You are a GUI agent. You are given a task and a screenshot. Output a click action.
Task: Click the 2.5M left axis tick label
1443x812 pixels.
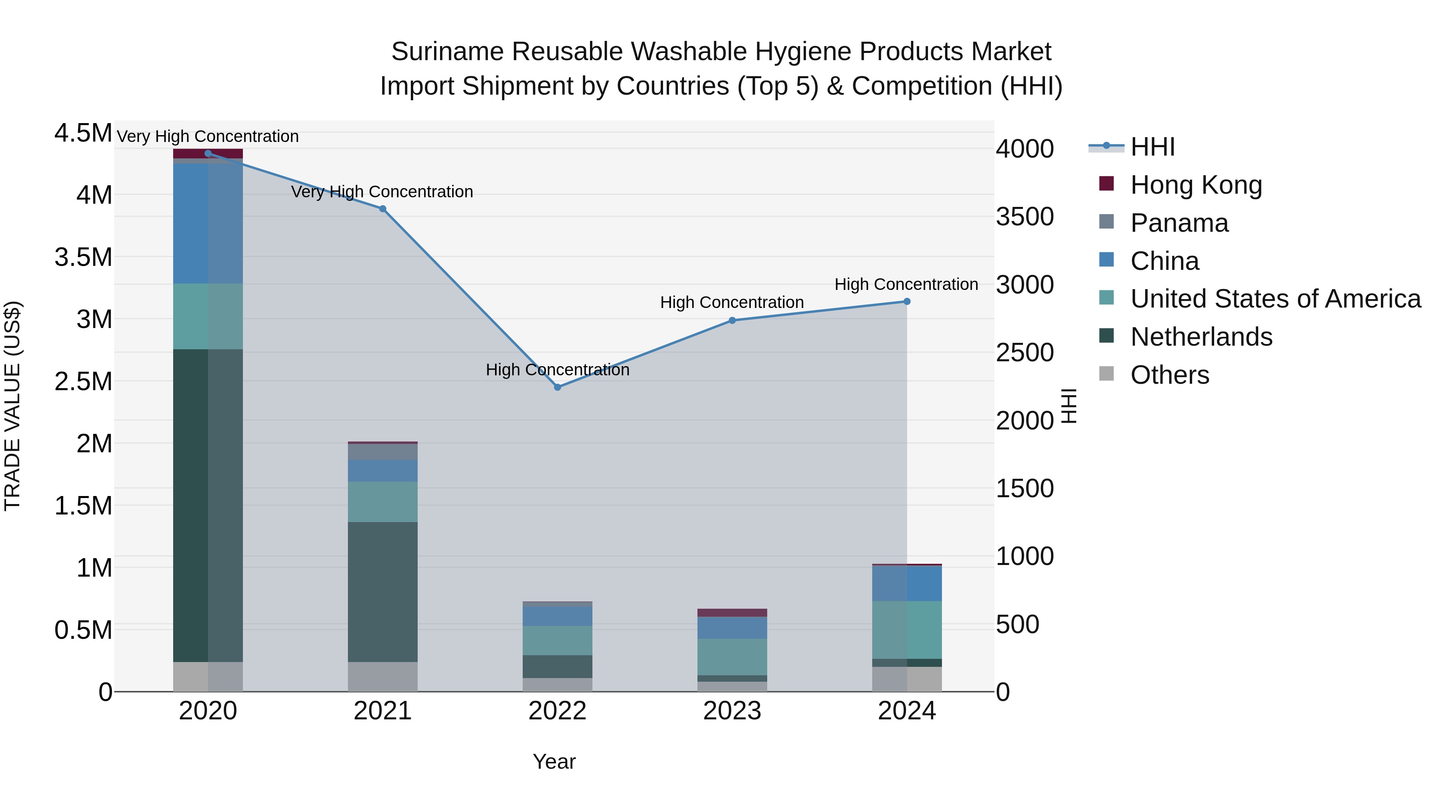click(83, 381)
